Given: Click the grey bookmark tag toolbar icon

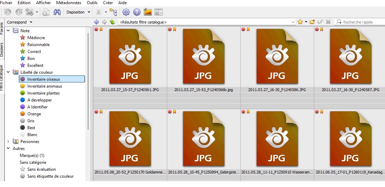Looking at the screenshot, I should pyautogui.click(x=99, y=12).
